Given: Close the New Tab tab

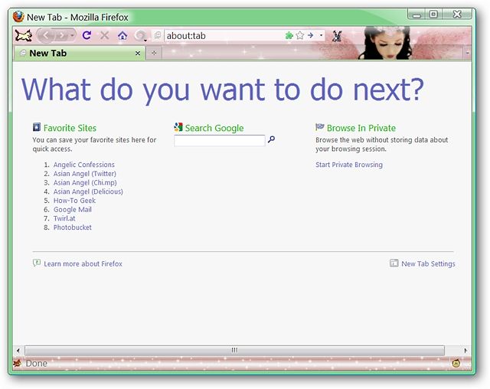Looking at the screenshot, I should (138, 54).
